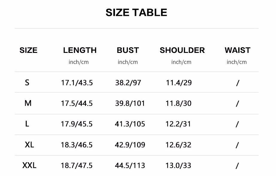Click length value 17.1/43.5

[x=77, y=83]
